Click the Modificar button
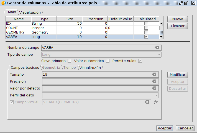Viewport: 197px width, 133px height. click(177, 75)
